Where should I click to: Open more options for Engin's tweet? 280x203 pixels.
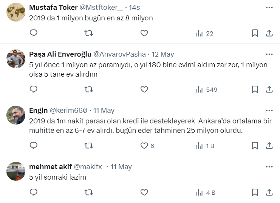[x=269, y=111]
